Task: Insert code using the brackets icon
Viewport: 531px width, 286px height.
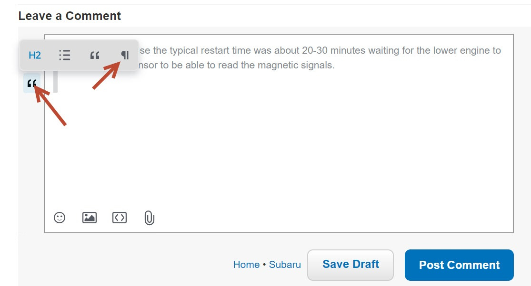Action: pyautogui.click(x=119, y=218)
